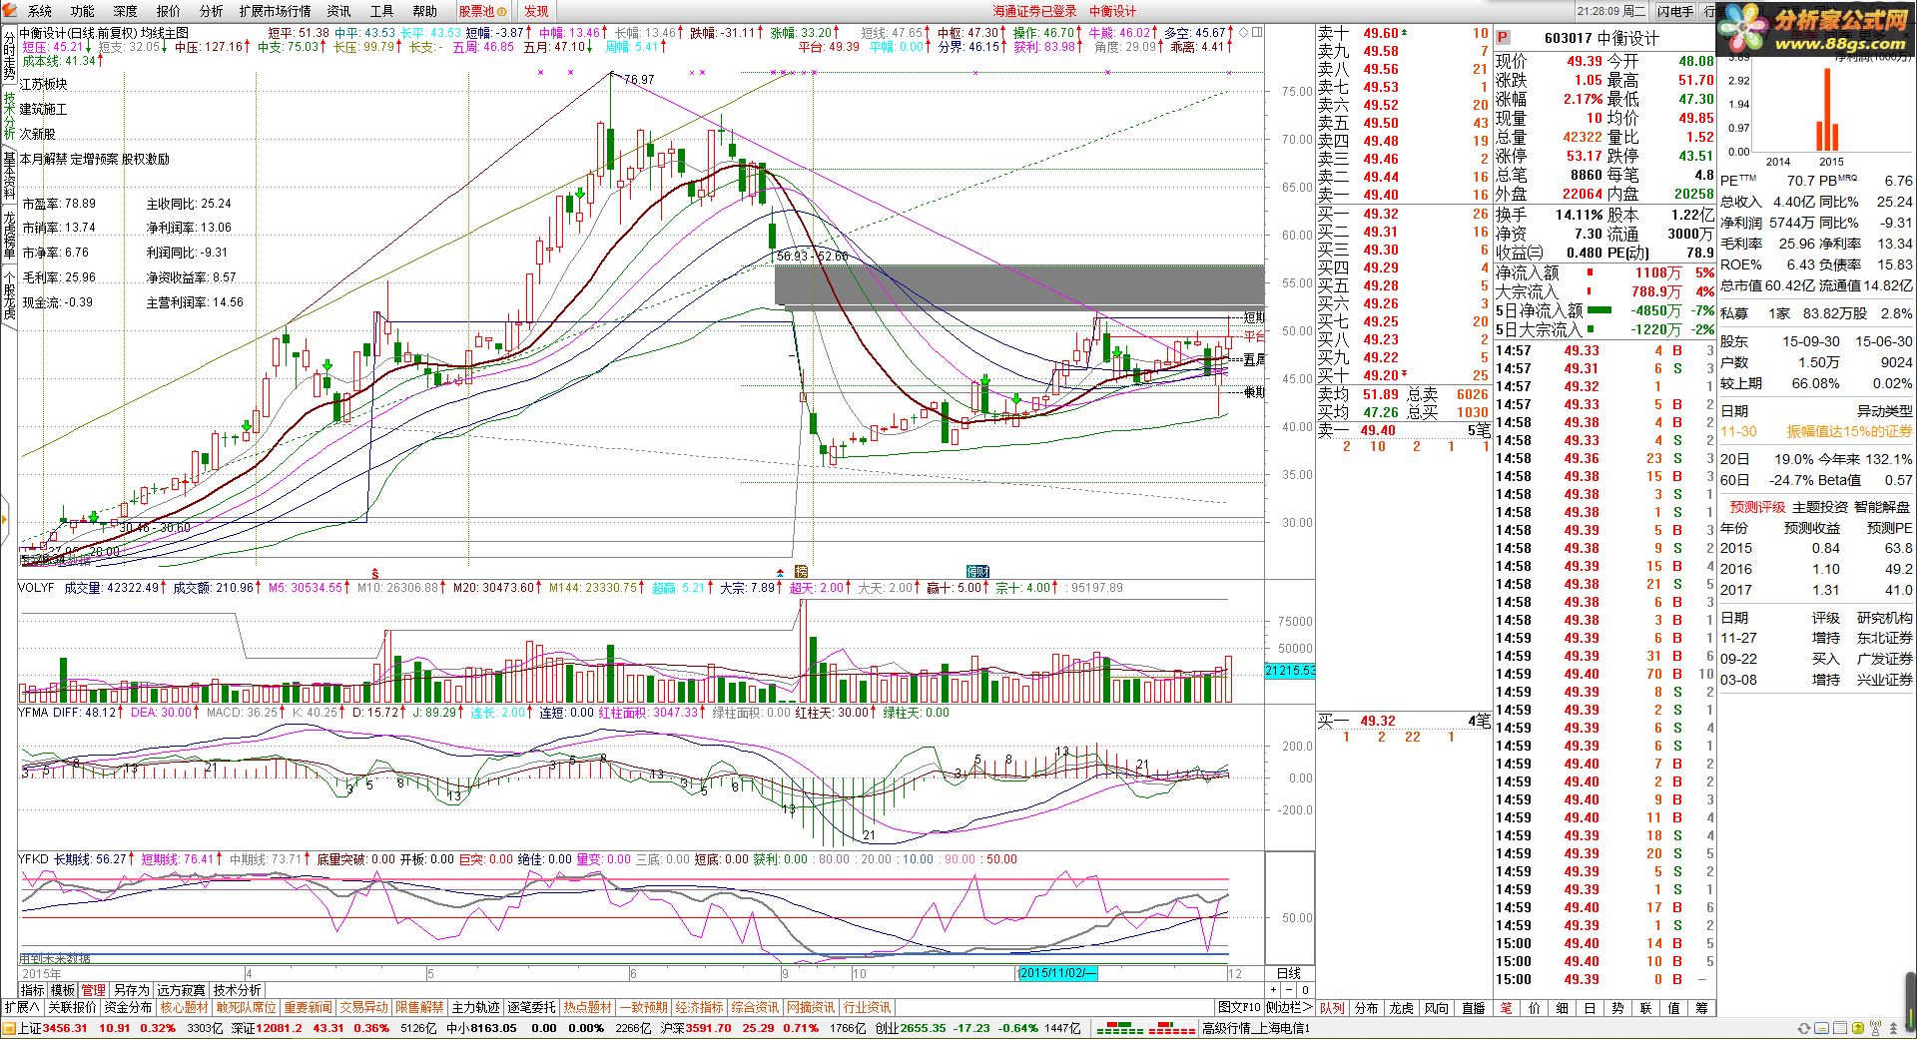Open the 主力轨迹 tab
The image size is (1917, 1039).
[x=475, y=1007]
